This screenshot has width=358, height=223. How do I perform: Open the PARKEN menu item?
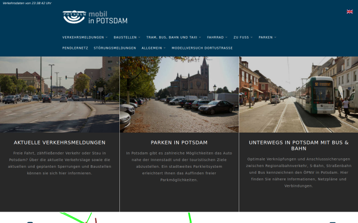266,37
